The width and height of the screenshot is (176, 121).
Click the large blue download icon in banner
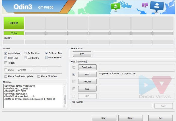157,6
